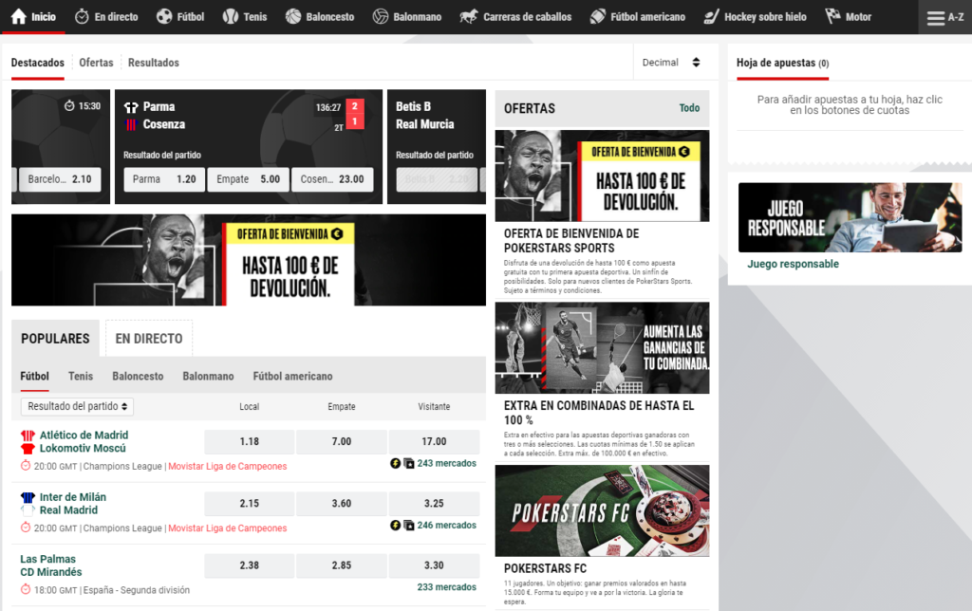Open the Decimal odds format dropdown

pos(671,62)
